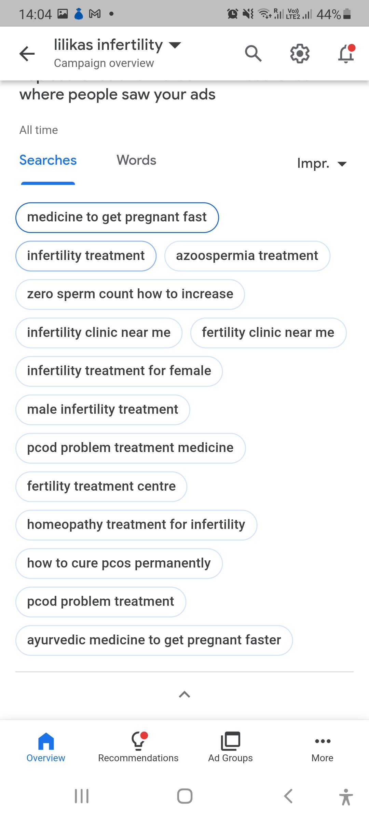Tap Android accessibility shortcut icon
This screenshot has width=369, height=820.
click(346, 796)
